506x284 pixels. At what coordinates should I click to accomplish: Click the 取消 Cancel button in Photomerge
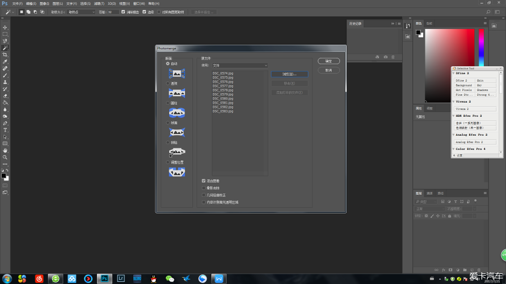[x=328, y=70]
